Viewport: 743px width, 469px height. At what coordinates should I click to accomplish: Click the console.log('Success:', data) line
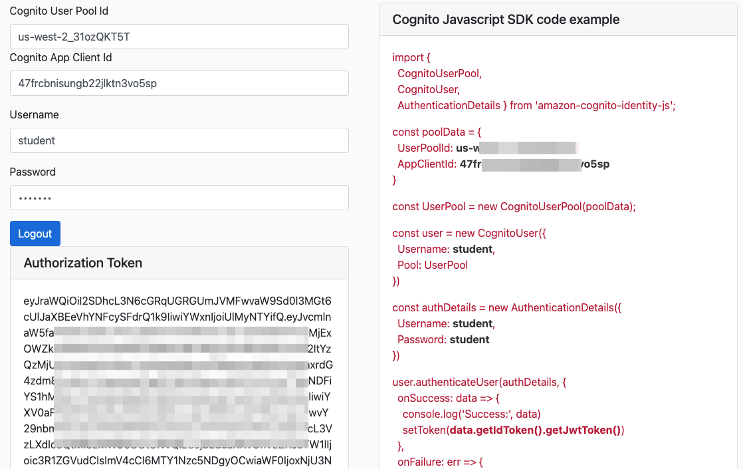coord(471,414)
